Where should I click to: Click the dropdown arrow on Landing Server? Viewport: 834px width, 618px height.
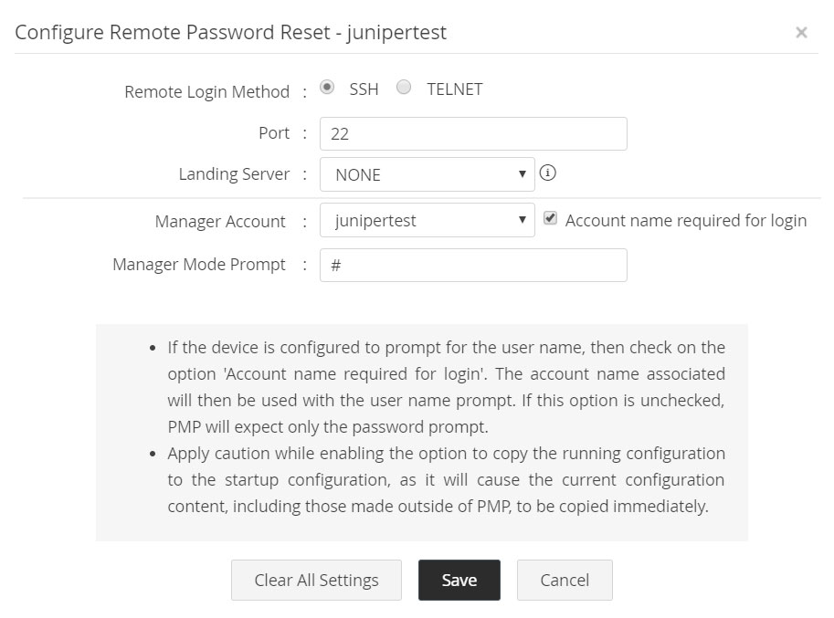(x=523, y=173)
